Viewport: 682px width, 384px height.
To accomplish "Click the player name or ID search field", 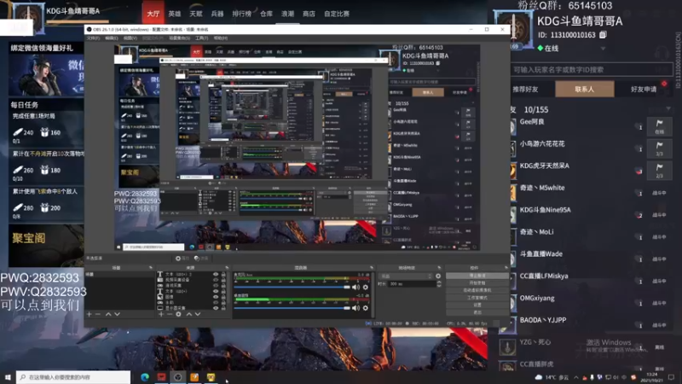I will coord(592,70).
